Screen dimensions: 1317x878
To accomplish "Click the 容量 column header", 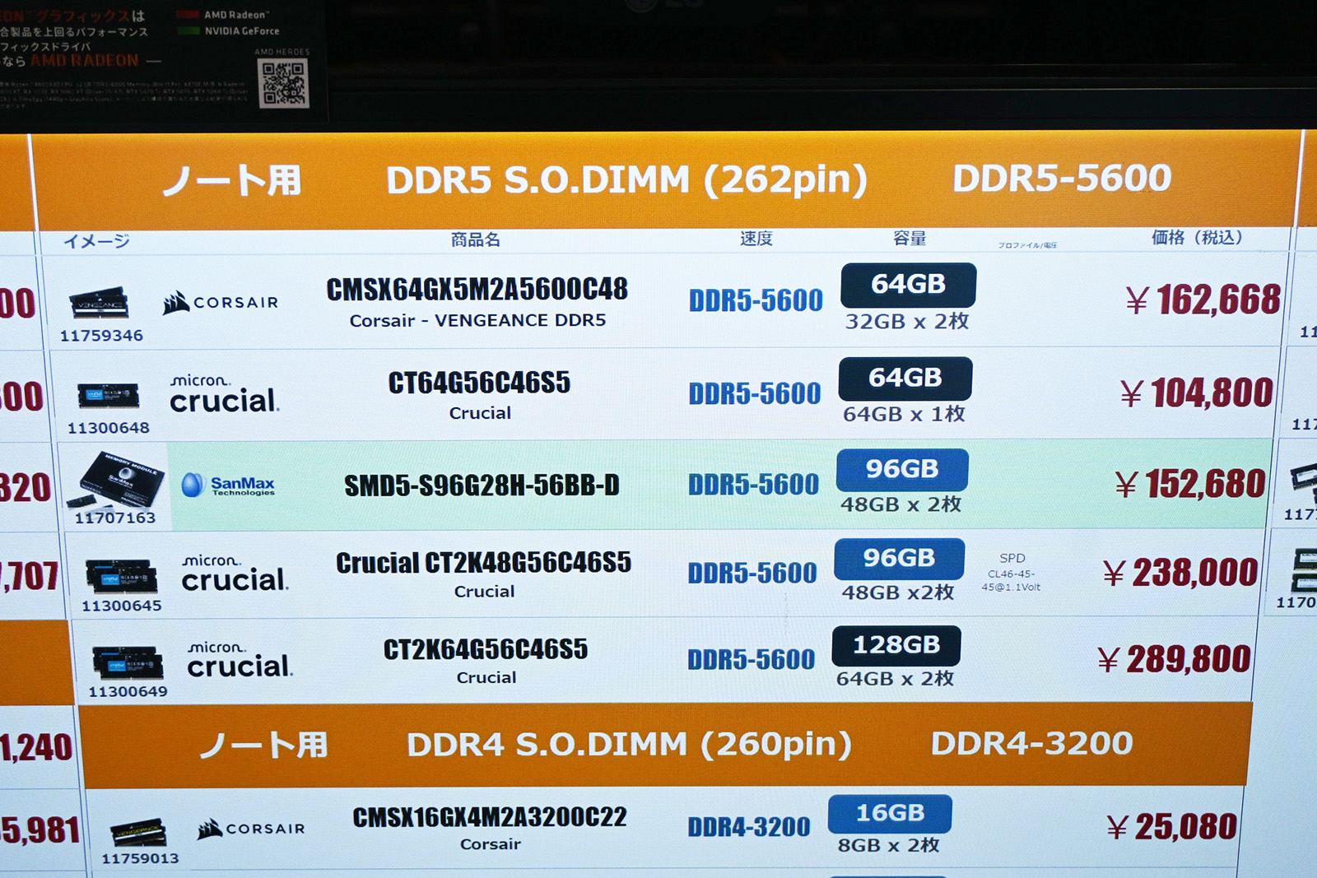I will pyautogui.click(x=909, y=238).
